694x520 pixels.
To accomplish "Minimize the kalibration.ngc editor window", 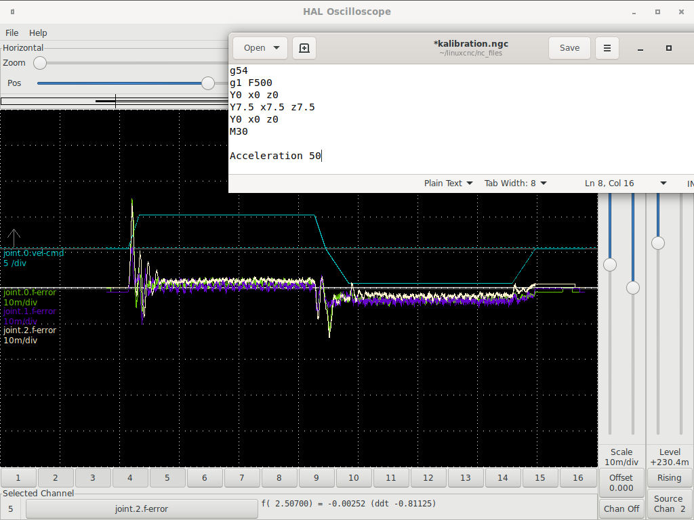I will [640, 48].
